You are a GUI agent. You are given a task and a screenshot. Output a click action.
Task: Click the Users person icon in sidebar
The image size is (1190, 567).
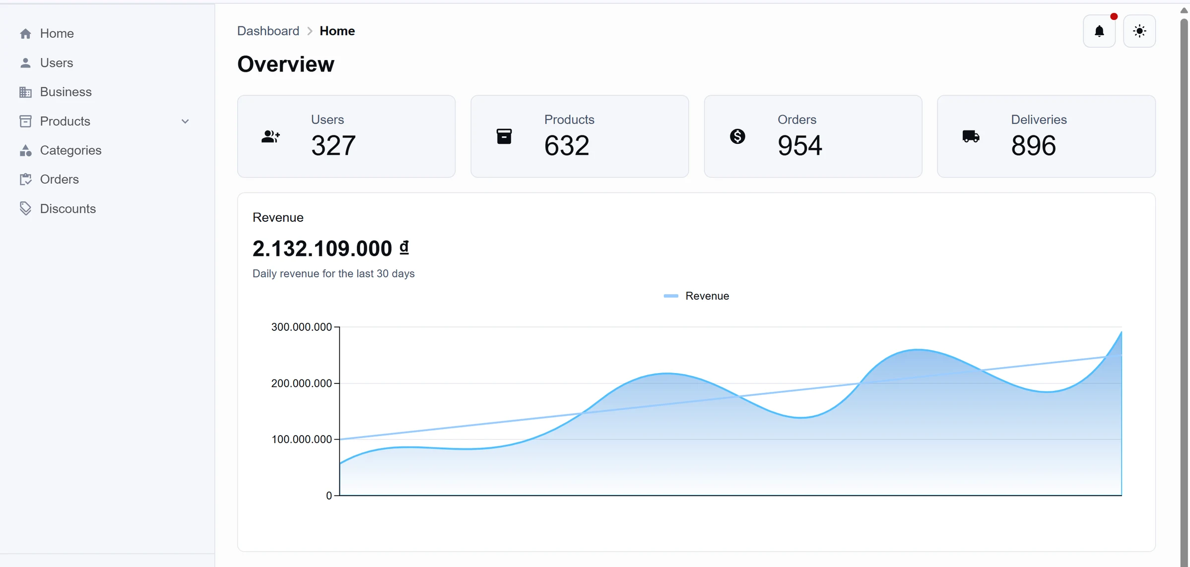(25, 63)
